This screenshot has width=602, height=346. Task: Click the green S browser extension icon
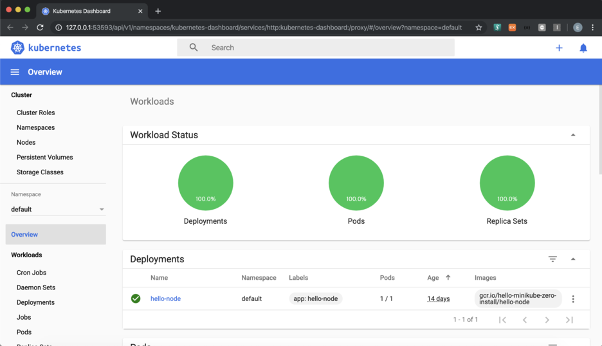coord(497,27)
